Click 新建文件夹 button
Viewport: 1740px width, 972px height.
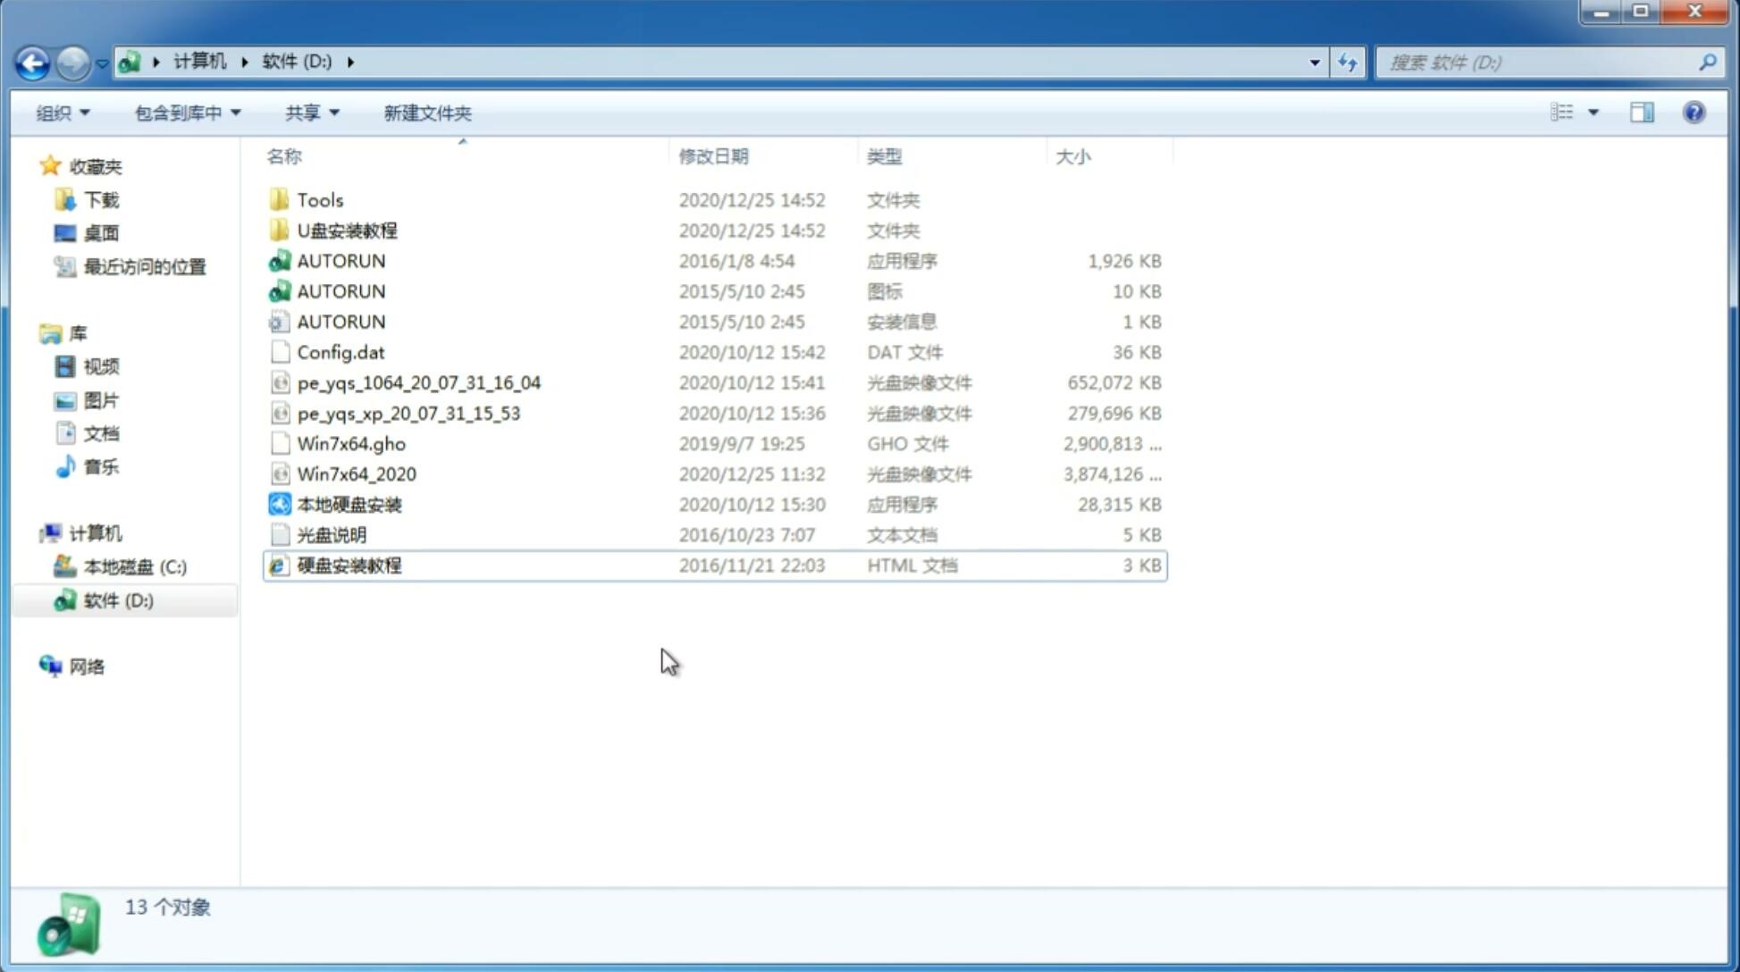pos(426,113)
